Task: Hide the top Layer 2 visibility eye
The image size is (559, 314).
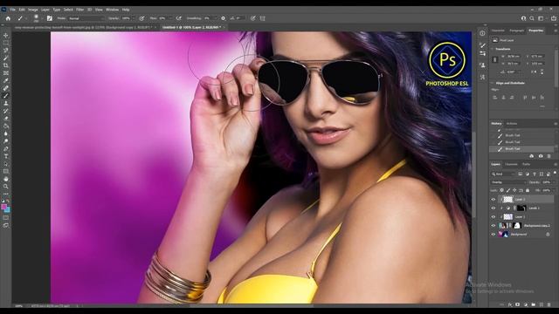Action: (x=493, y=200)
